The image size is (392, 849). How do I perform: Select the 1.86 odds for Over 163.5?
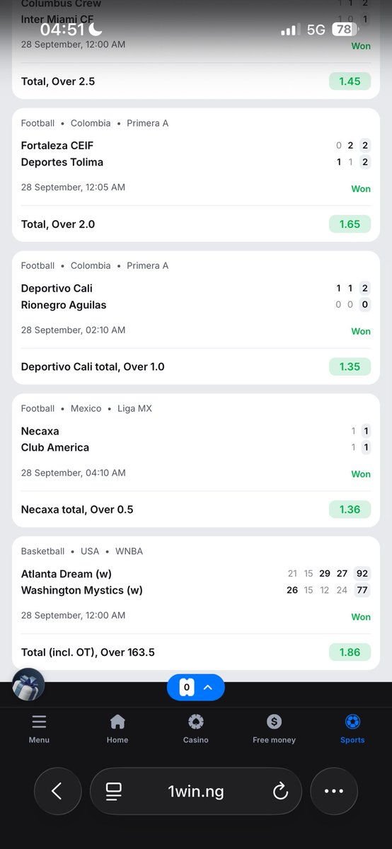(350, 652)
